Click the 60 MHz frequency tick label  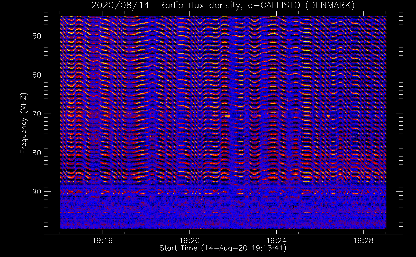click(x=36, y=75)
